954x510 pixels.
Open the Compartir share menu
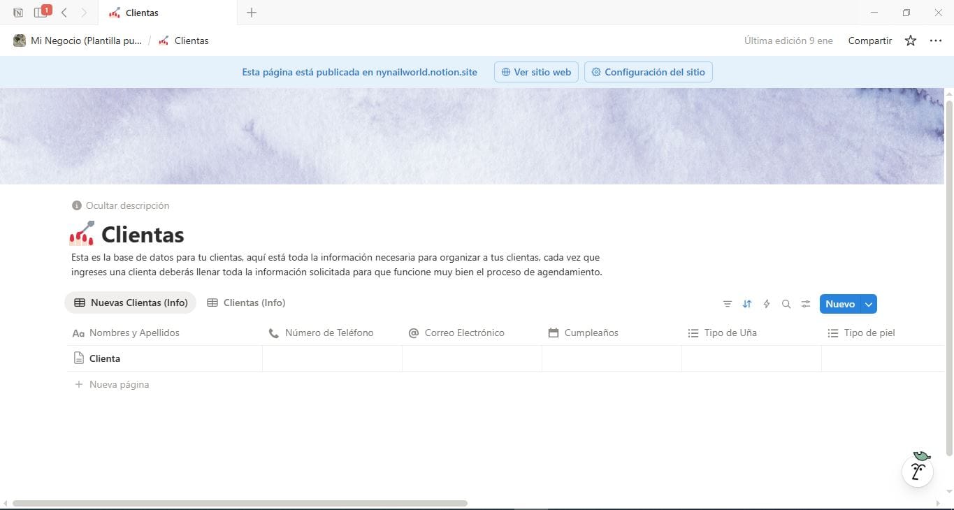click(870, 41)
